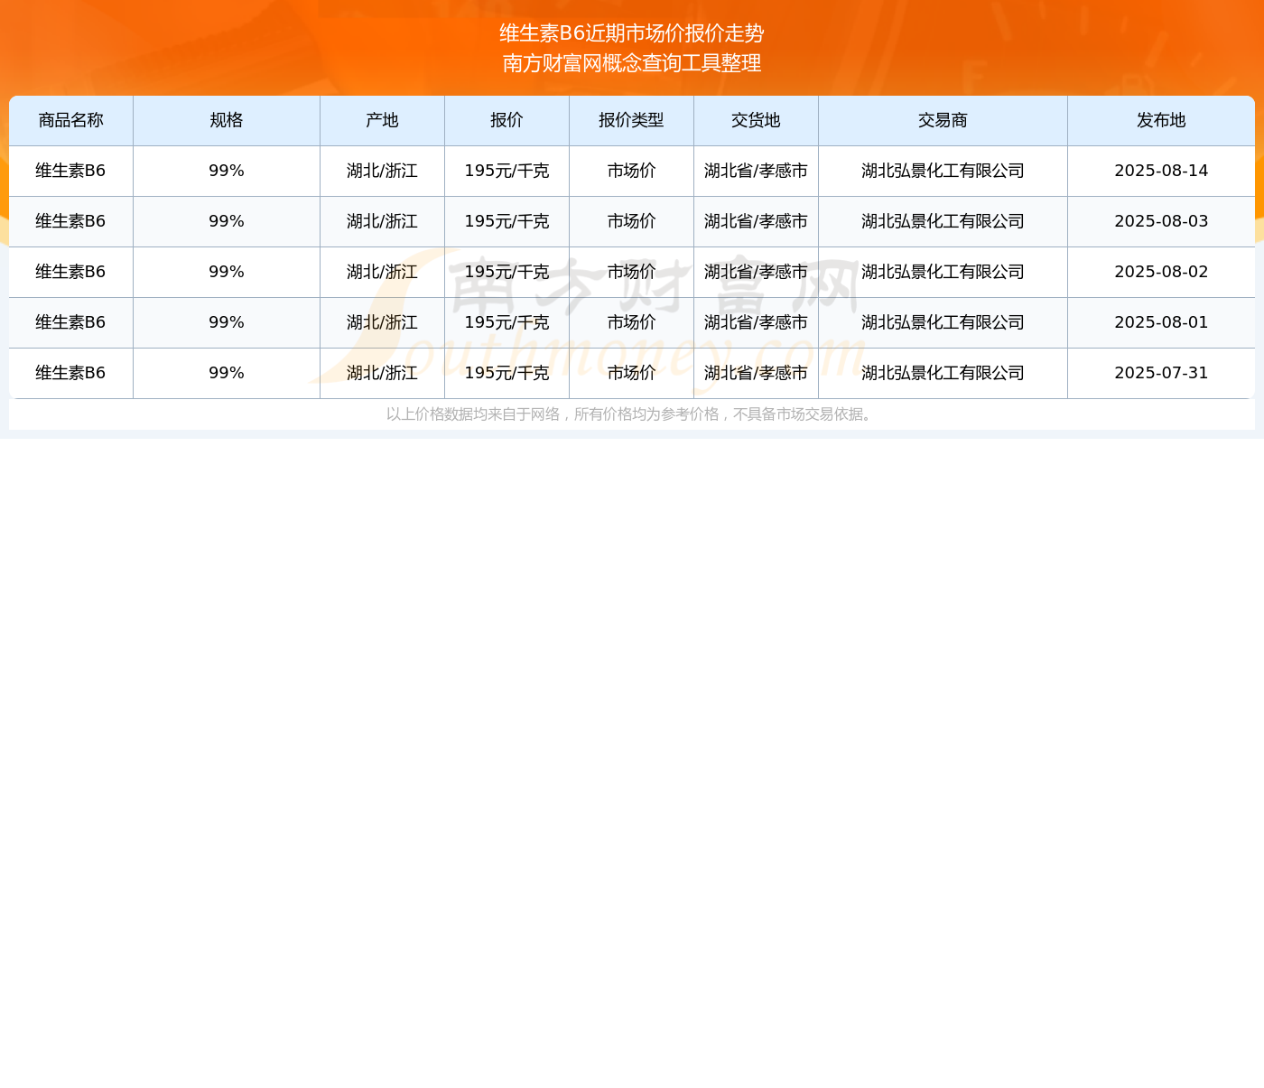Click 市场价 in the 2025-08-01 row
1264x1088 pixels.
pyautogui.click(x=632, y=322)
